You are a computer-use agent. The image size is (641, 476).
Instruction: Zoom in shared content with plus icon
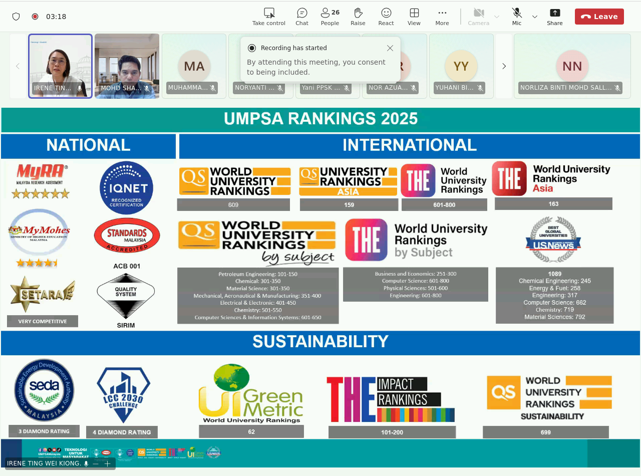click(107, 463)
